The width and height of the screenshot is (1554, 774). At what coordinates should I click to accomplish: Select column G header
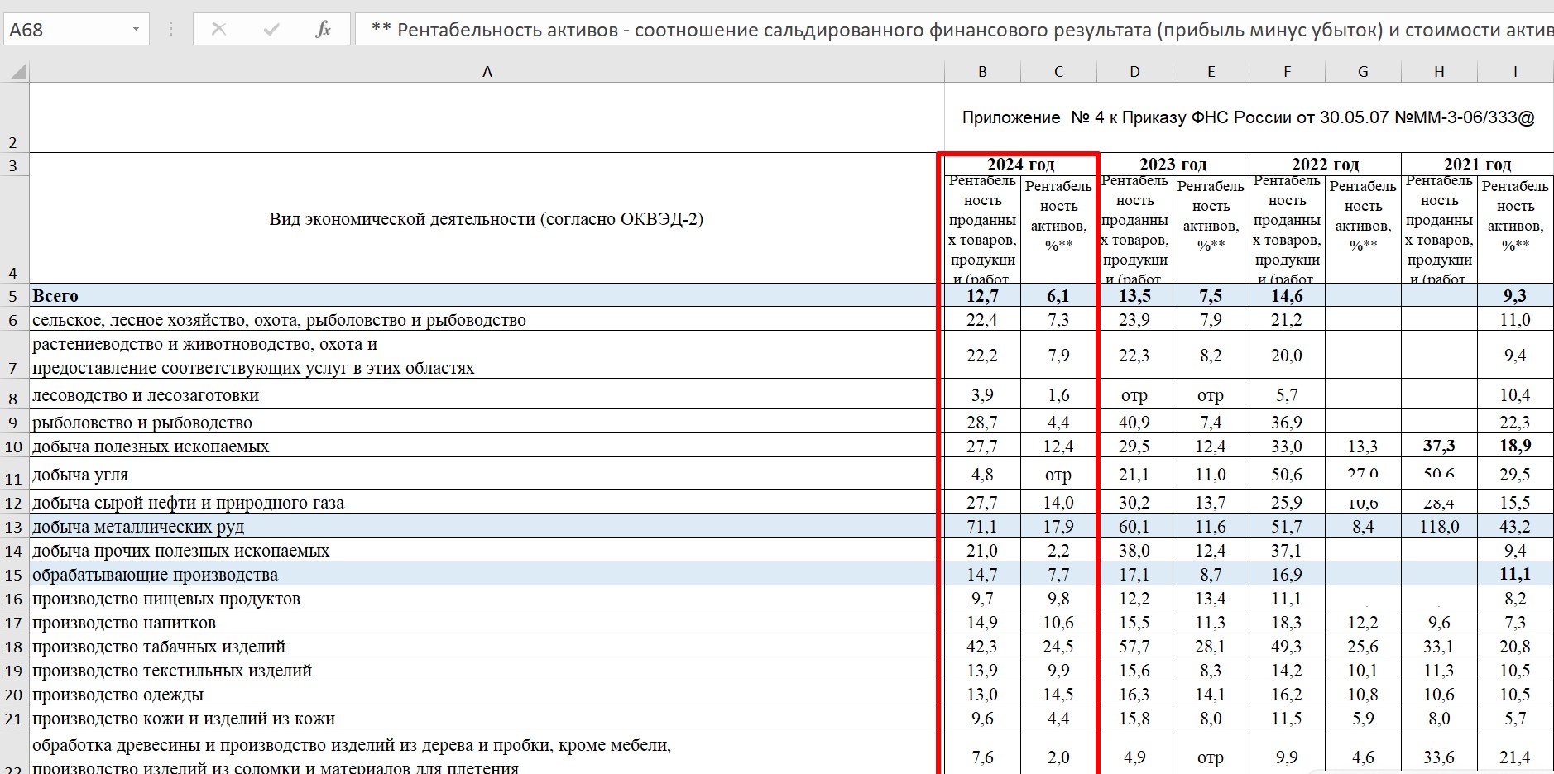pyautogui.click(x=1363, y=72)
